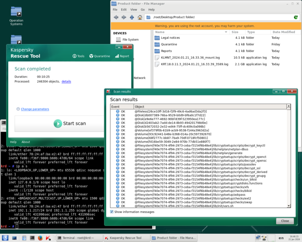Click About in Kaspersky Rescue Tool footer
Viewport: 302px width, 242px height.
[x=25, y=142]
